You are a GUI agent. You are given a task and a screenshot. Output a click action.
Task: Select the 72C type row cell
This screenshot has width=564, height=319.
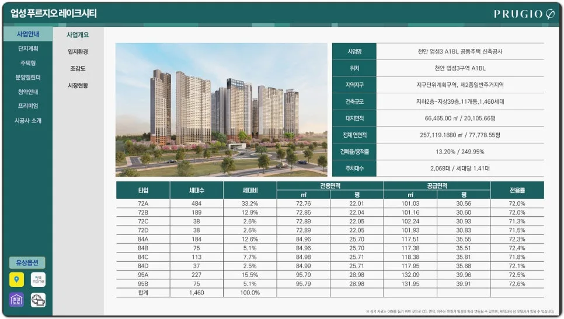tap(143, 222)
